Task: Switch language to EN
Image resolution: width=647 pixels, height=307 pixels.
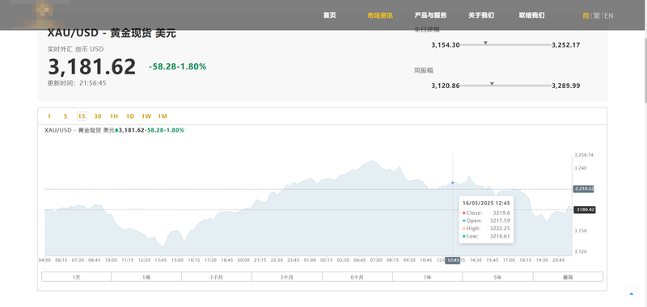Action: click(609, 15)
